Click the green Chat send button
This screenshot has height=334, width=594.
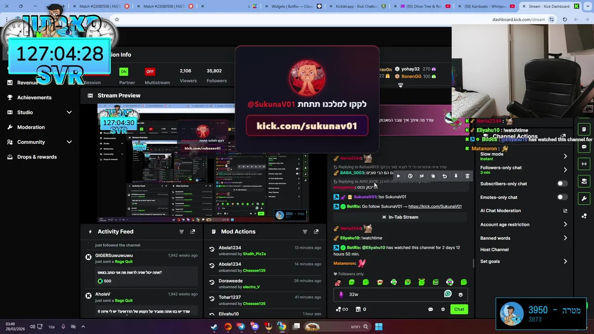point(459,309)
